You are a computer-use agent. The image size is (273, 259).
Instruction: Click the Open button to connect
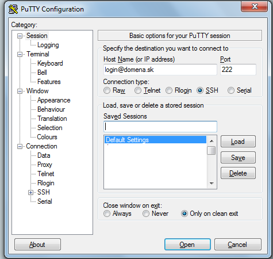tap(187, 245)
